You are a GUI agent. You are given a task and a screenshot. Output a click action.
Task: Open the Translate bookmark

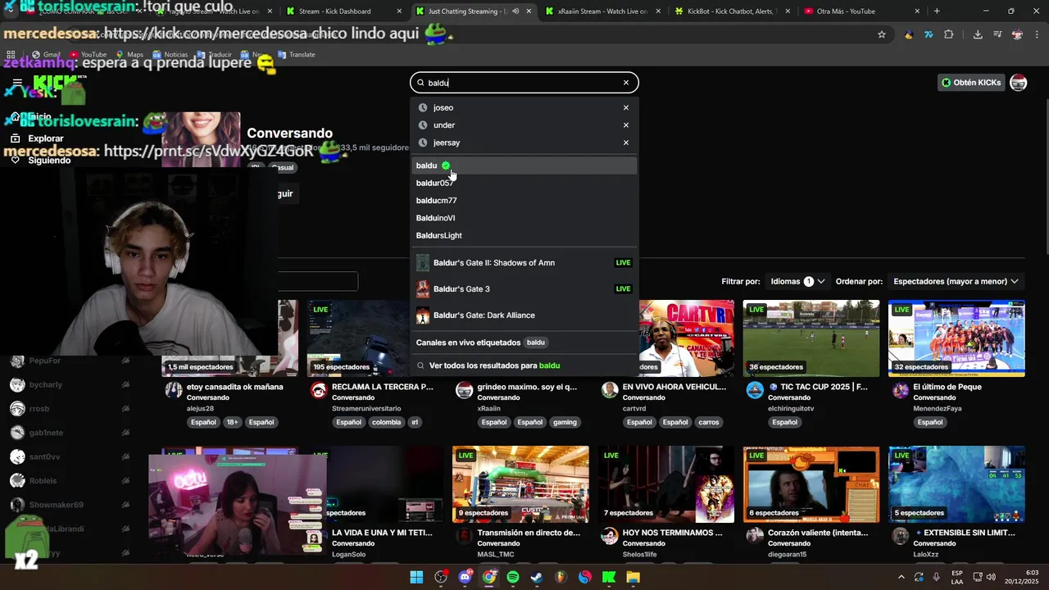coord(297,55)
